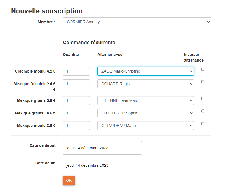Toggle Inverser alternance for Mexique grains 14.6 €
This screenshot has width=227, height=194.
click(203, 111)
